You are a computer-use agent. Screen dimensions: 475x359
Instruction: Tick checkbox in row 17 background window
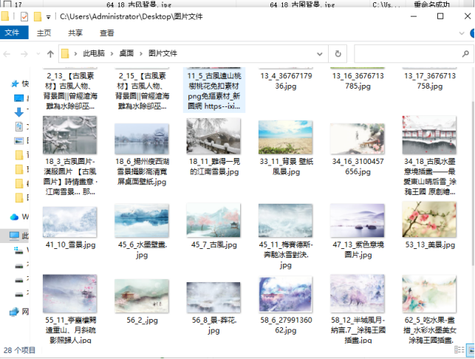pos(7,4)
